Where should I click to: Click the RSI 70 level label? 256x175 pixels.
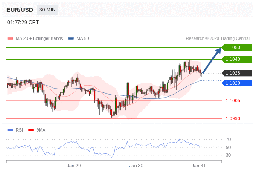pyautogui.click(x=228, y=140)
